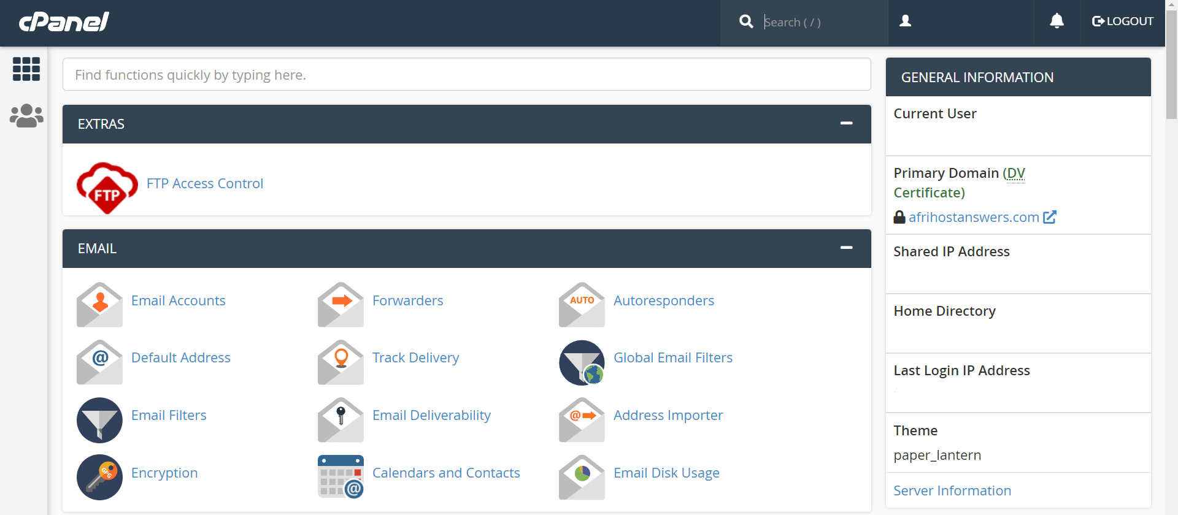Click the LOGOUT button
The height and width of the screenshot is (515, 1178).
1122,21
